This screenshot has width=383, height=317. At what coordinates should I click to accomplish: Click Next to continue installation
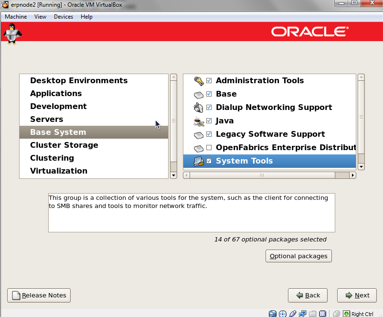(x=357, y=295)
